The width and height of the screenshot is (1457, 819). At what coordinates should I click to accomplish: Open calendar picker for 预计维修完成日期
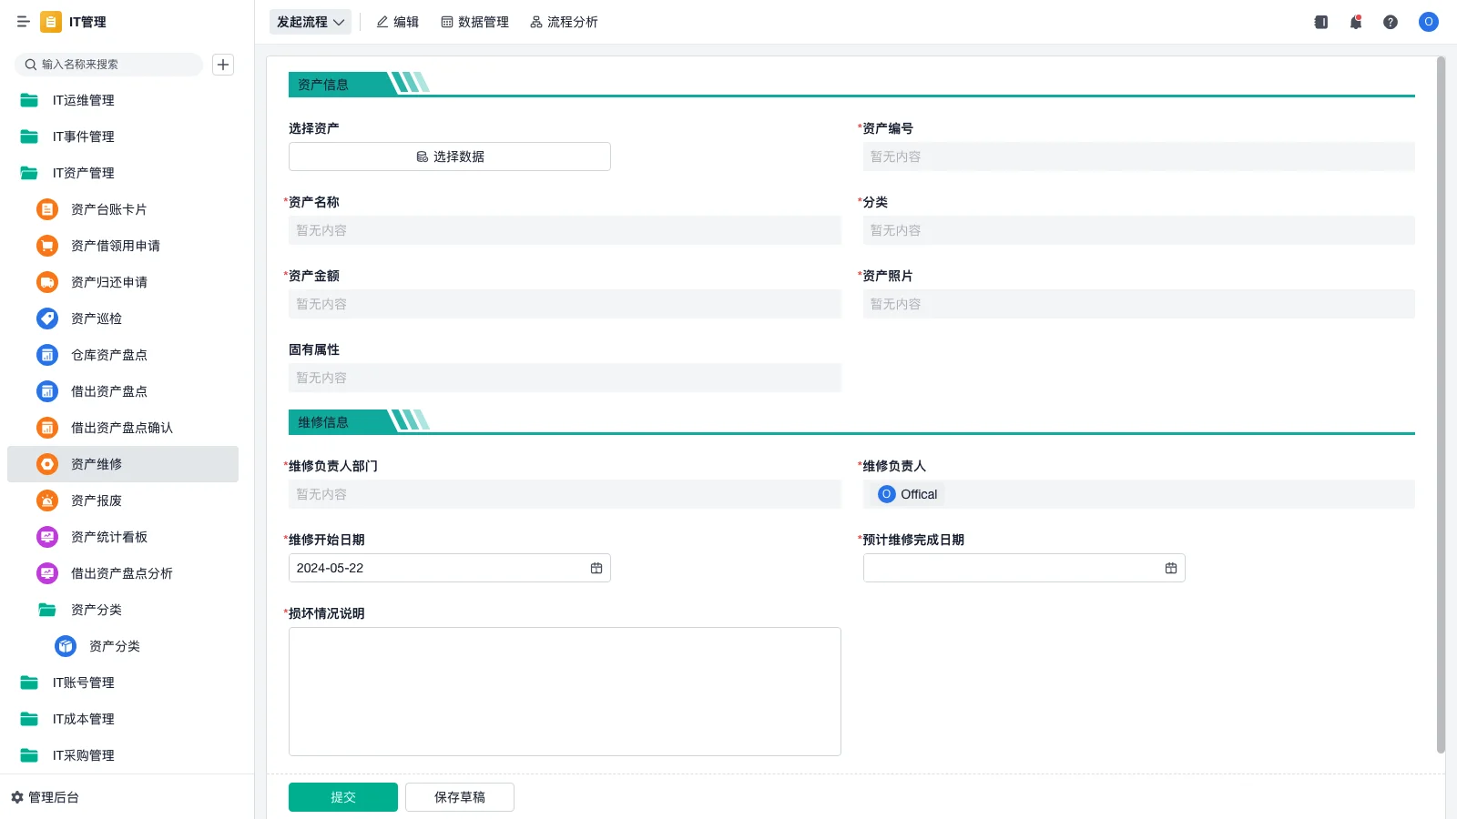click(1171, 568)
